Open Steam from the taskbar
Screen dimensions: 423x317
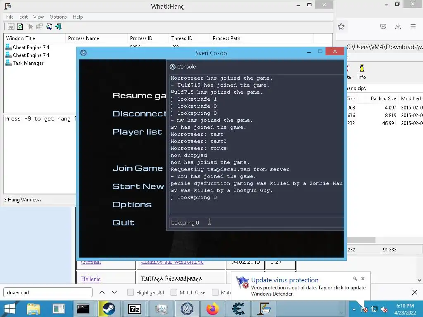point(108,309)
